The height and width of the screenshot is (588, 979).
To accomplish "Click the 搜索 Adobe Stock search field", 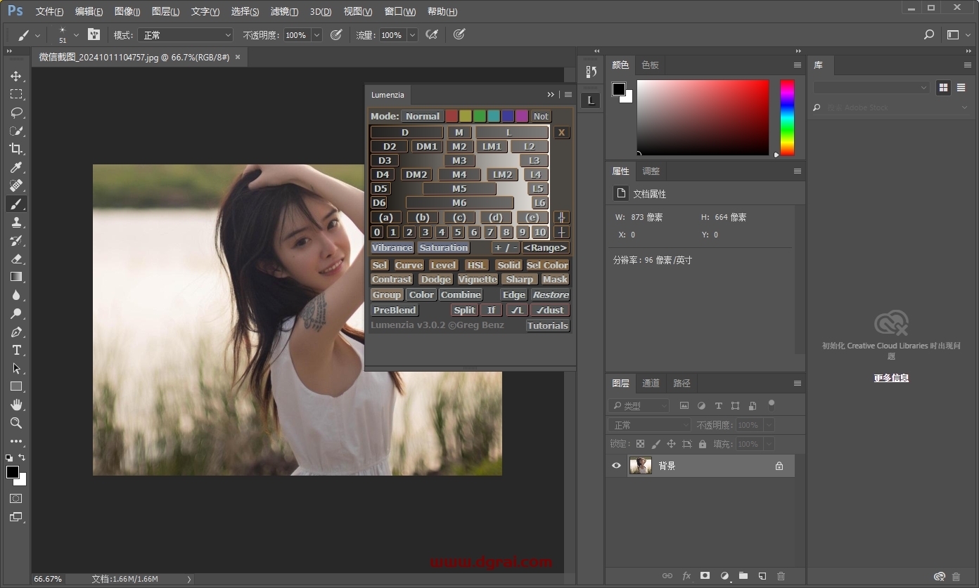I will (x=891, y=107).
